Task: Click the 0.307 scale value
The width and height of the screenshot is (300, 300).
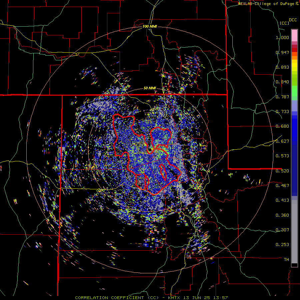Action: (282, 230)
